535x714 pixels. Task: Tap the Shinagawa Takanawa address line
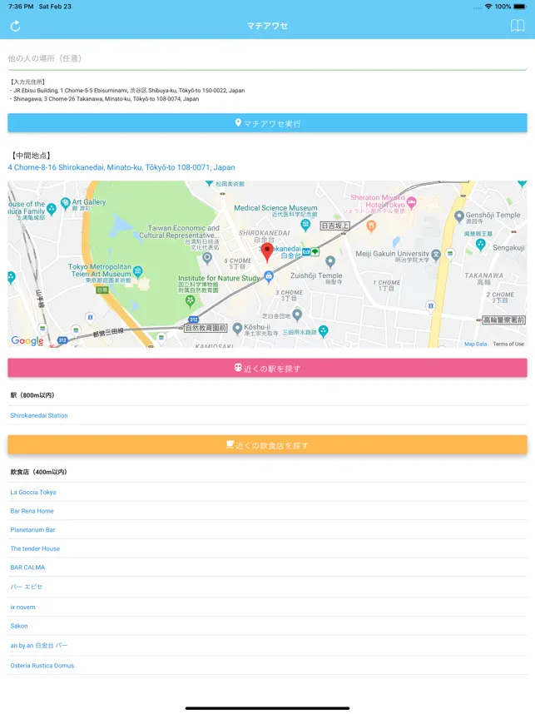(105, 99)
